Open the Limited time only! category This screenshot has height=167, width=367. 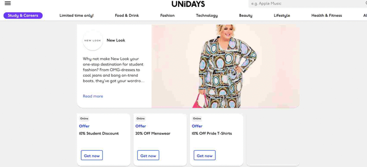pos(77,16)
